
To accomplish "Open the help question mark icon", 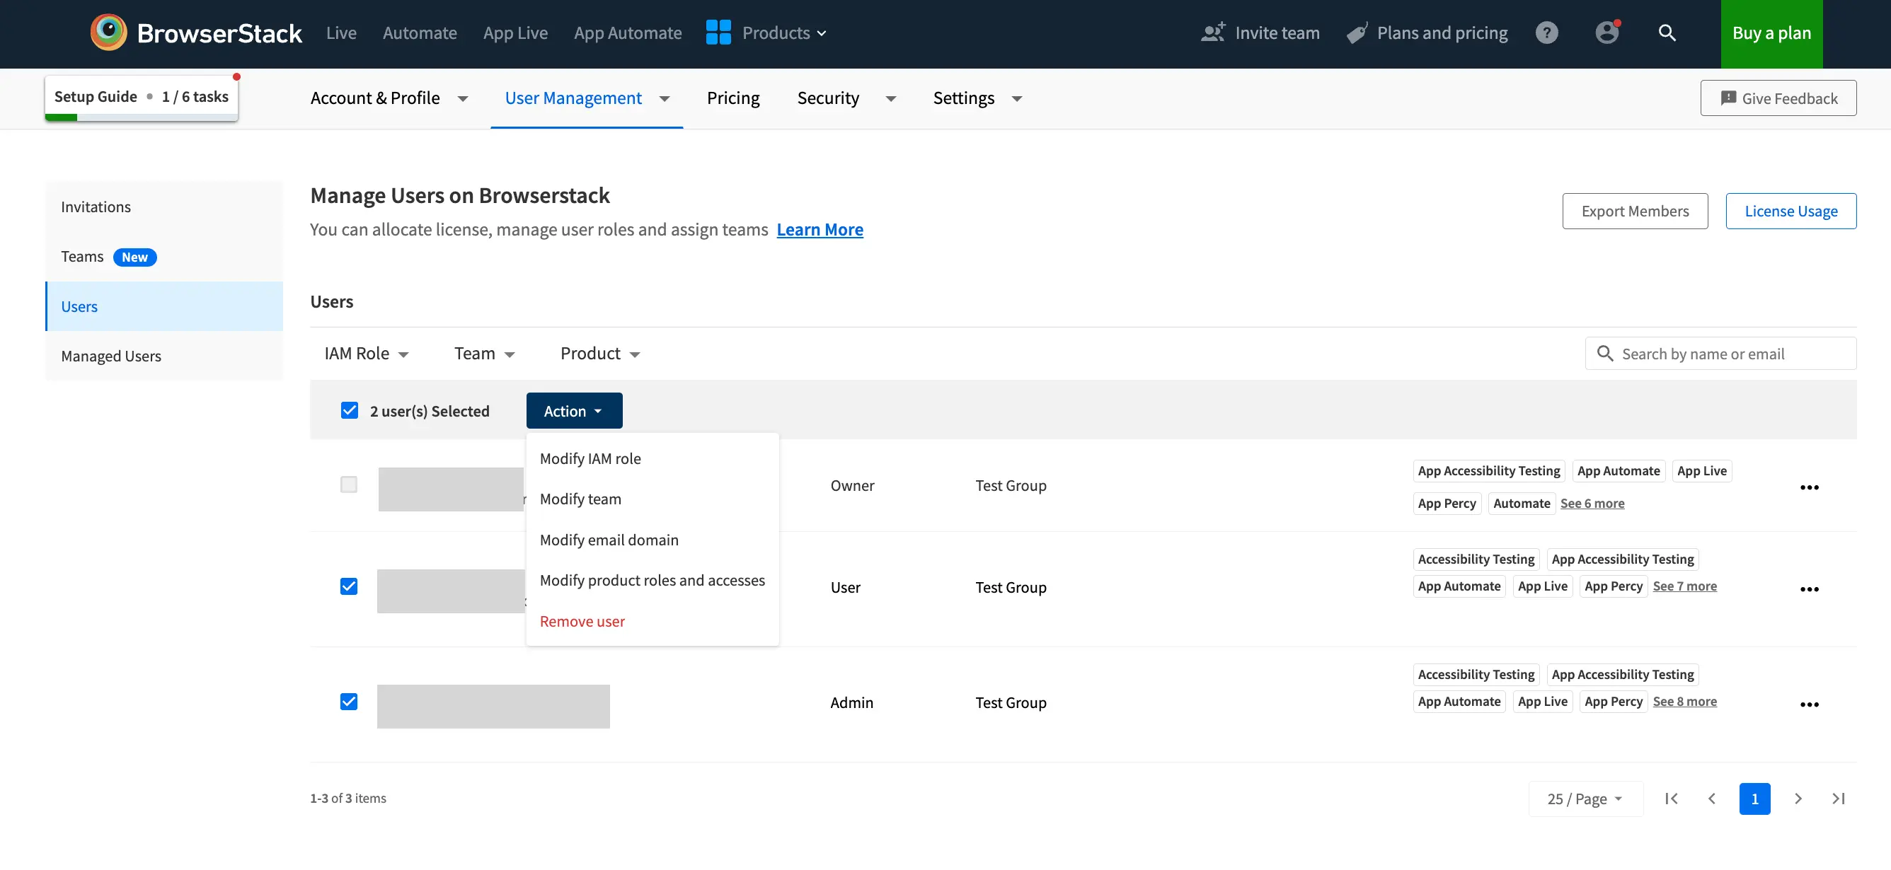I will point(1546,33).
